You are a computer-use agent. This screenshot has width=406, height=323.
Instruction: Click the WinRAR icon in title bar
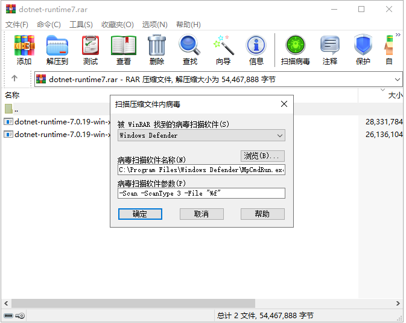[x=11, y=9]
